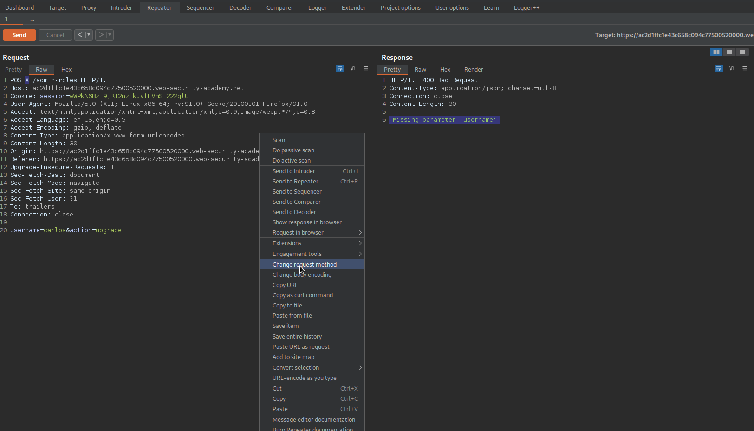Expand Extensions submenu
Image resolution: width=754 pixels, height=431 pixels.
[x=312, y=243]
